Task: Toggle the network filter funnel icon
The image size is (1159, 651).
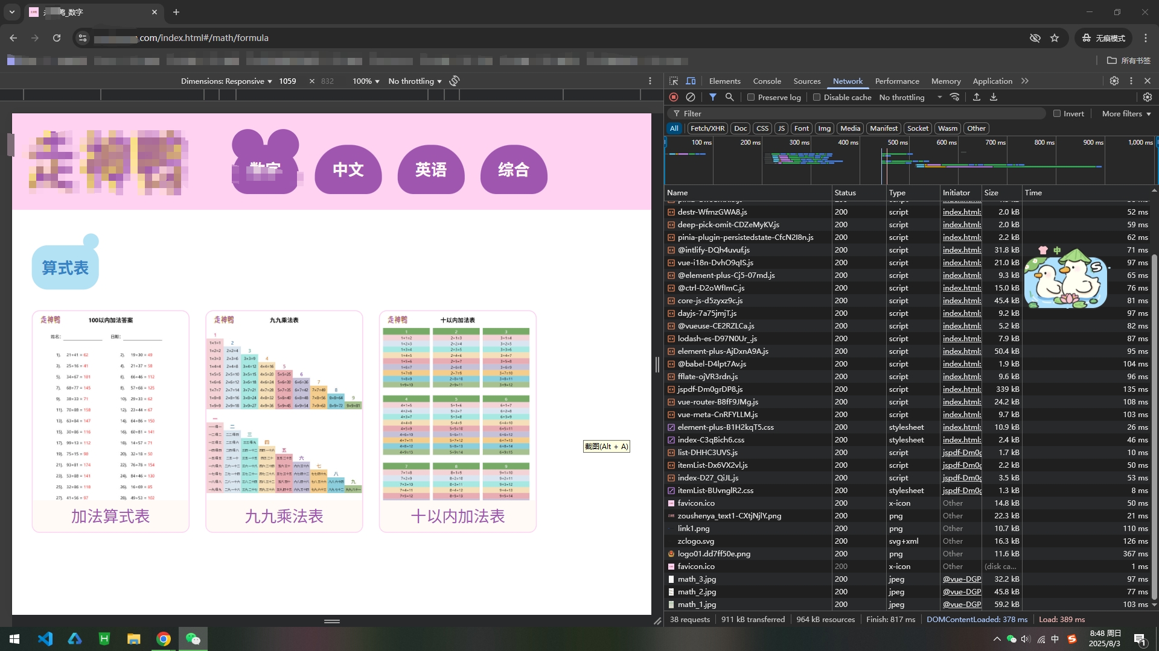Action: [x=713, y=97]
